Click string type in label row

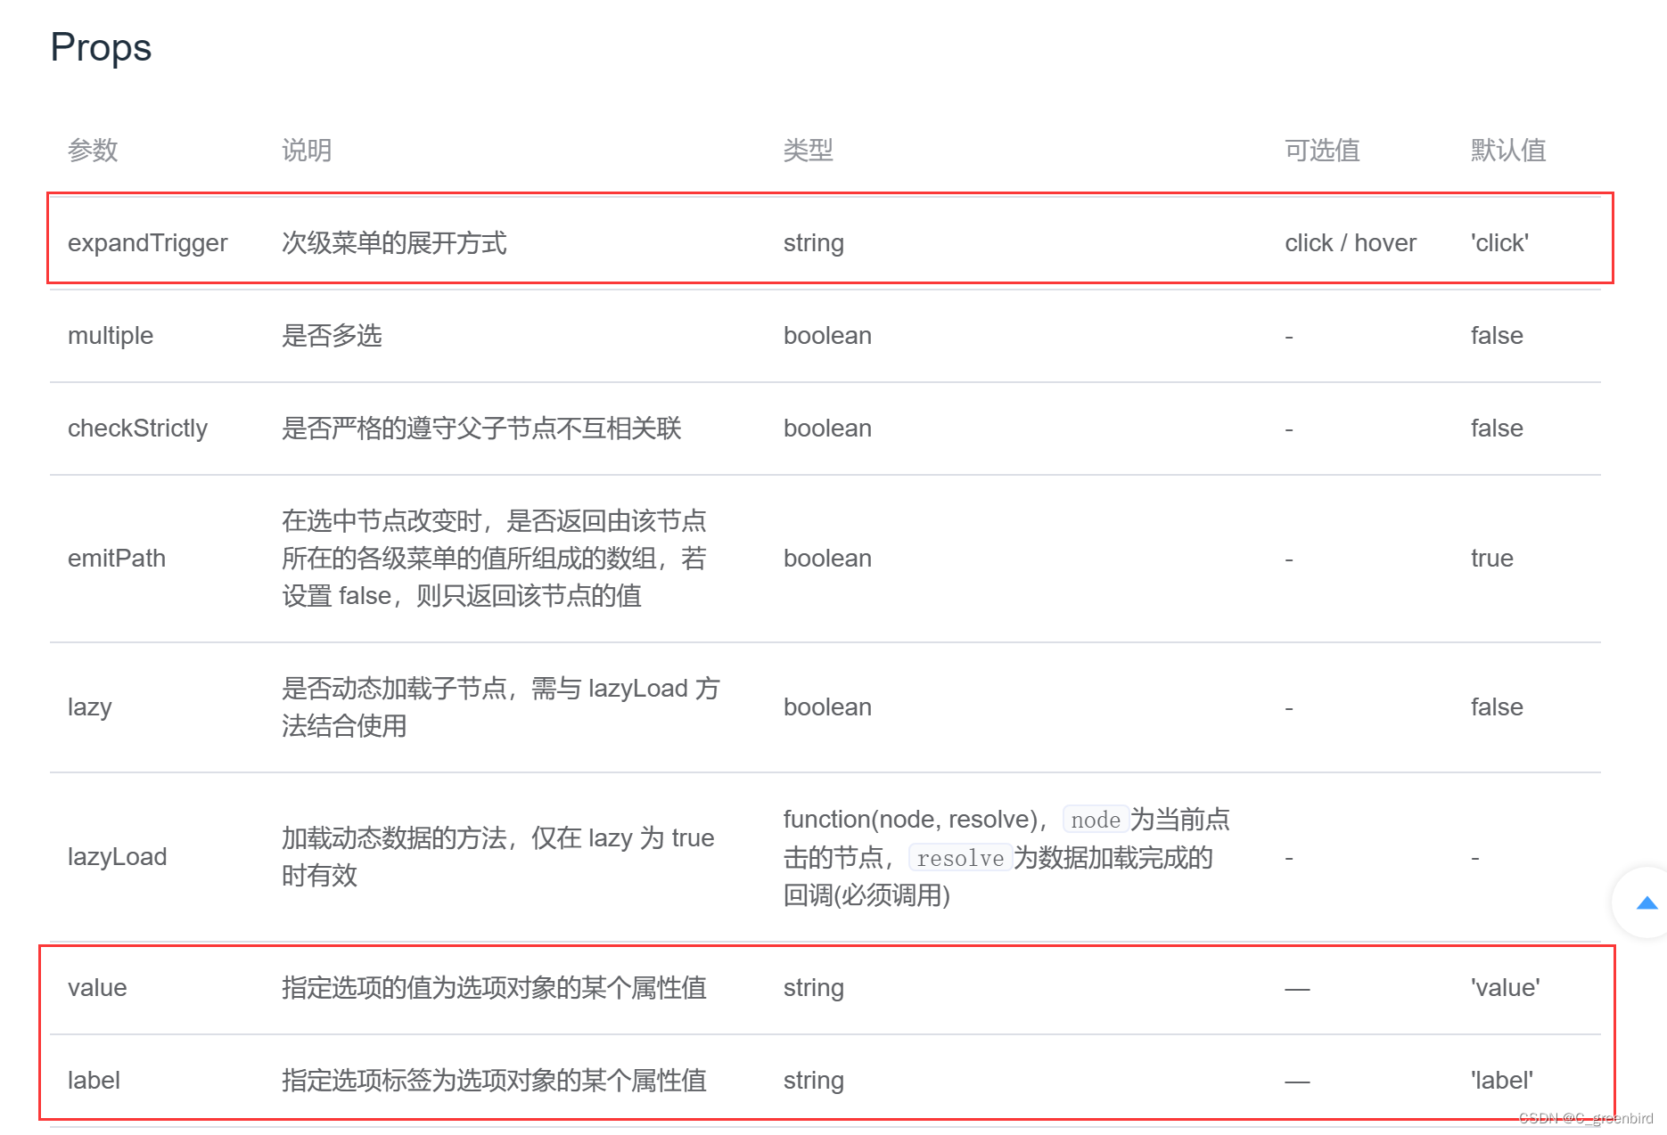click(x=814, y=1081)
